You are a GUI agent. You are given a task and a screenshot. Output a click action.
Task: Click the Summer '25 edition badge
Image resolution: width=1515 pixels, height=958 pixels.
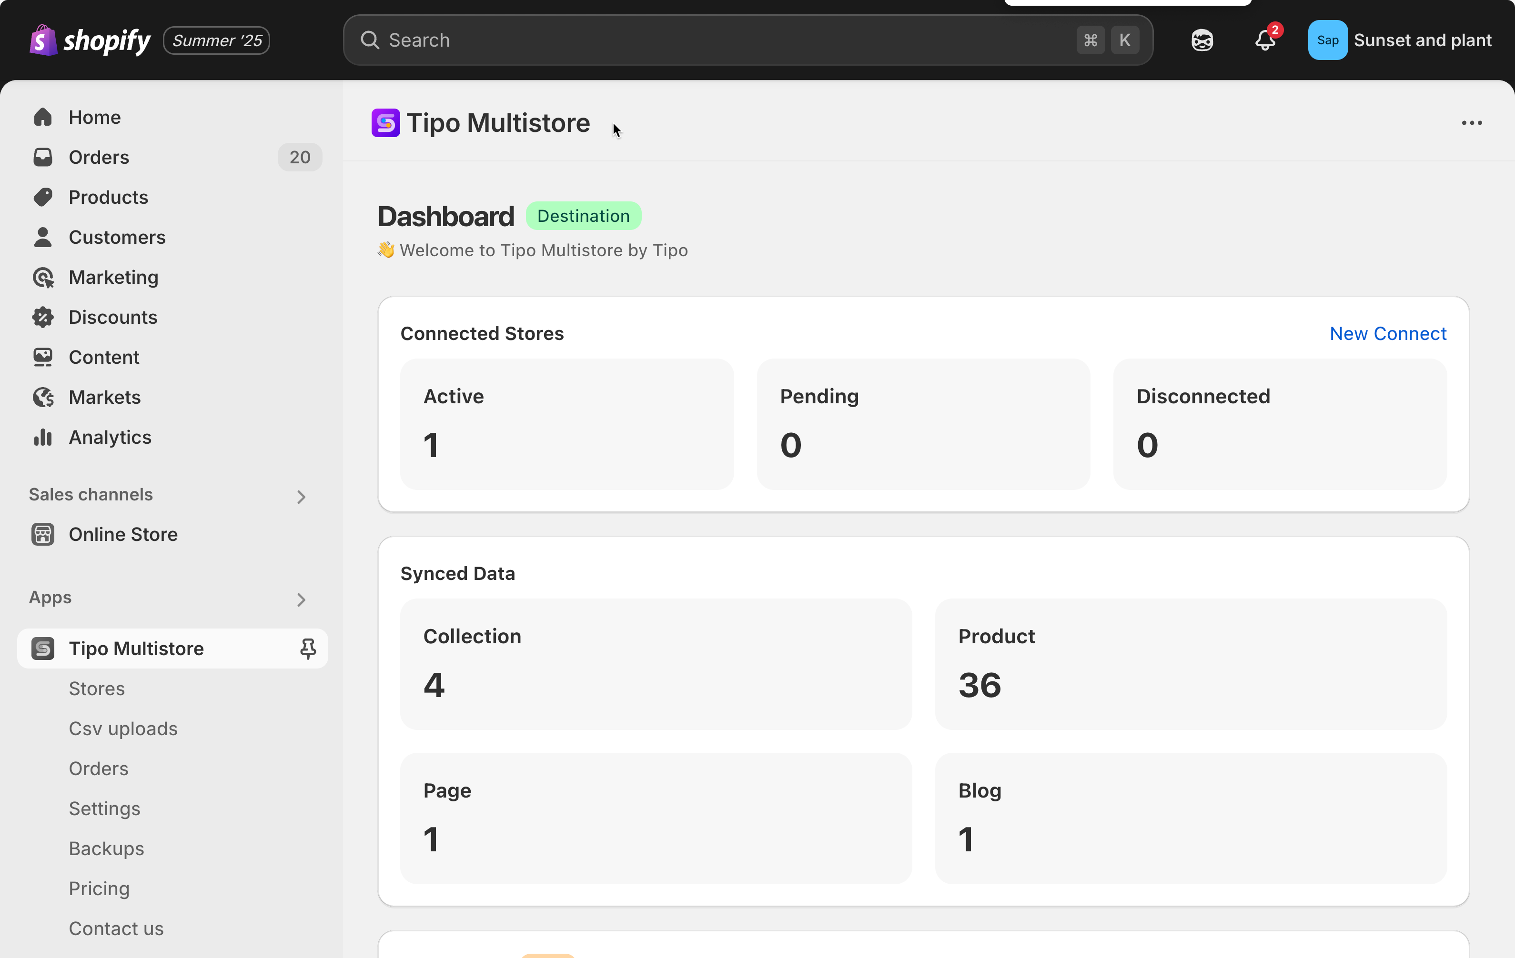coord(216,40)
